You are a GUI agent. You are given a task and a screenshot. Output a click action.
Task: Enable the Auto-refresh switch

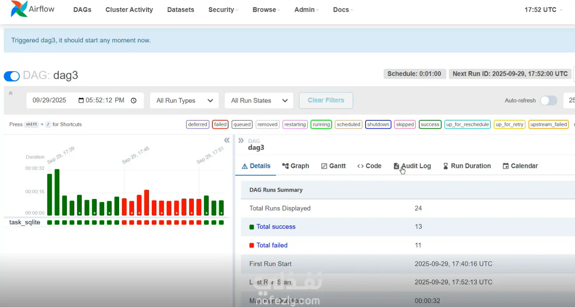click(x=548, y=101)
